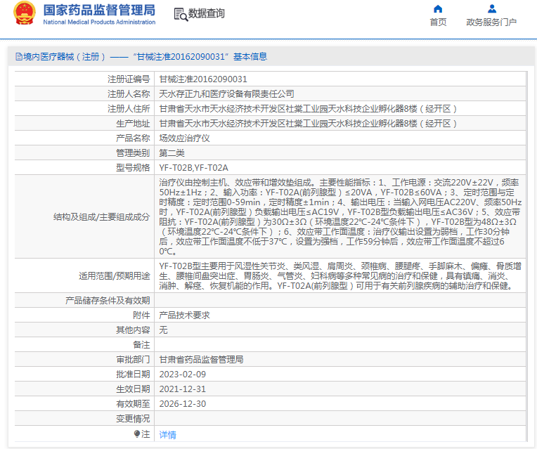The width and height of the screenshot is (537, 449).
Task: Click the 生效日期 row label
Action: point(133,389)
